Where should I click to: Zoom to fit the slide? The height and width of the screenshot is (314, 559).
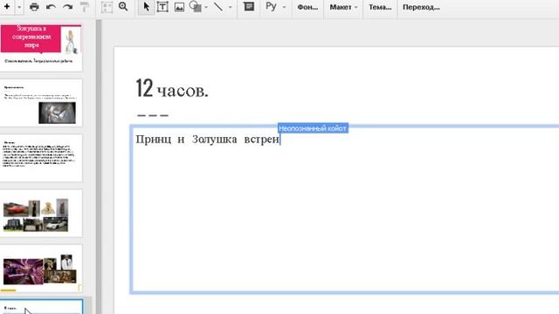tap(107, 7)
